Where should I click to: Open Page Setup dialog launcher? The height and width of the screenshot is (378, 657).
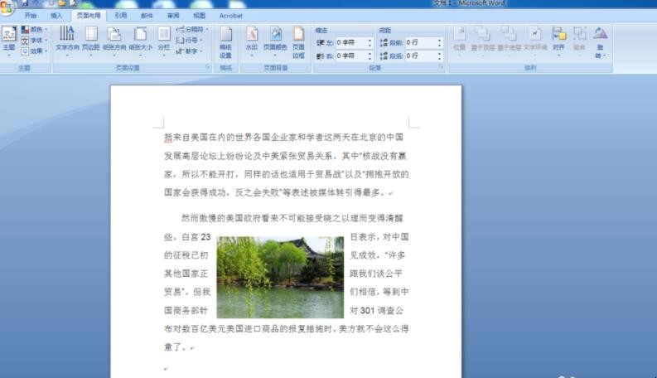click(208, 66)
